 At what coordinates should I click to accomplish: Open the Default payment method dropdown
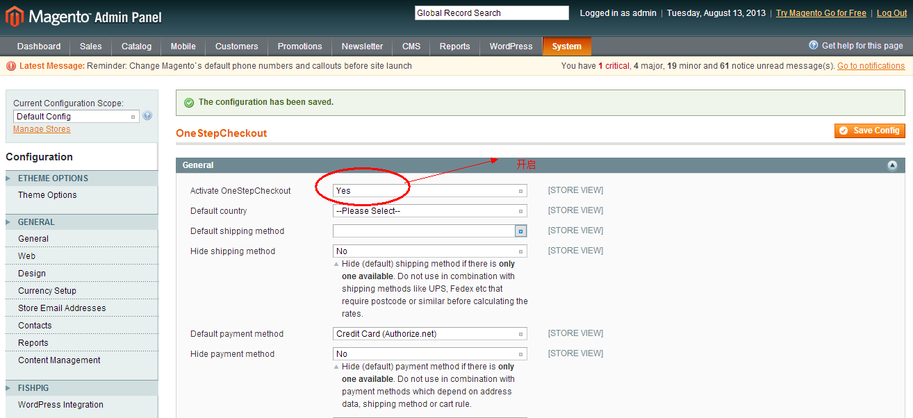pos(430,333)
